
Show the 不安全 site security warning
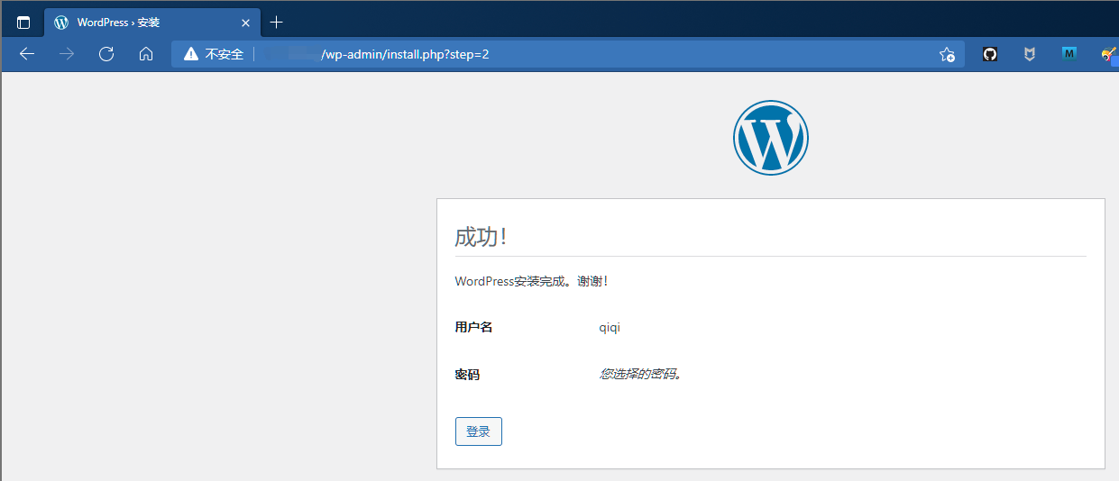[x=214, y=54]
